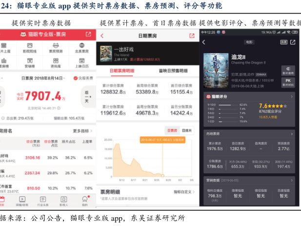Open the 资料库 icon
The image size is (301, 227).
coord(56,61)
